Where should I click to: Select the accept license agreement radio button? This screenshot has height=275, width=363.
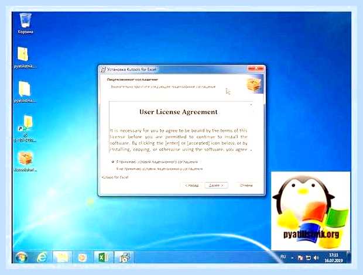[113, 161]
